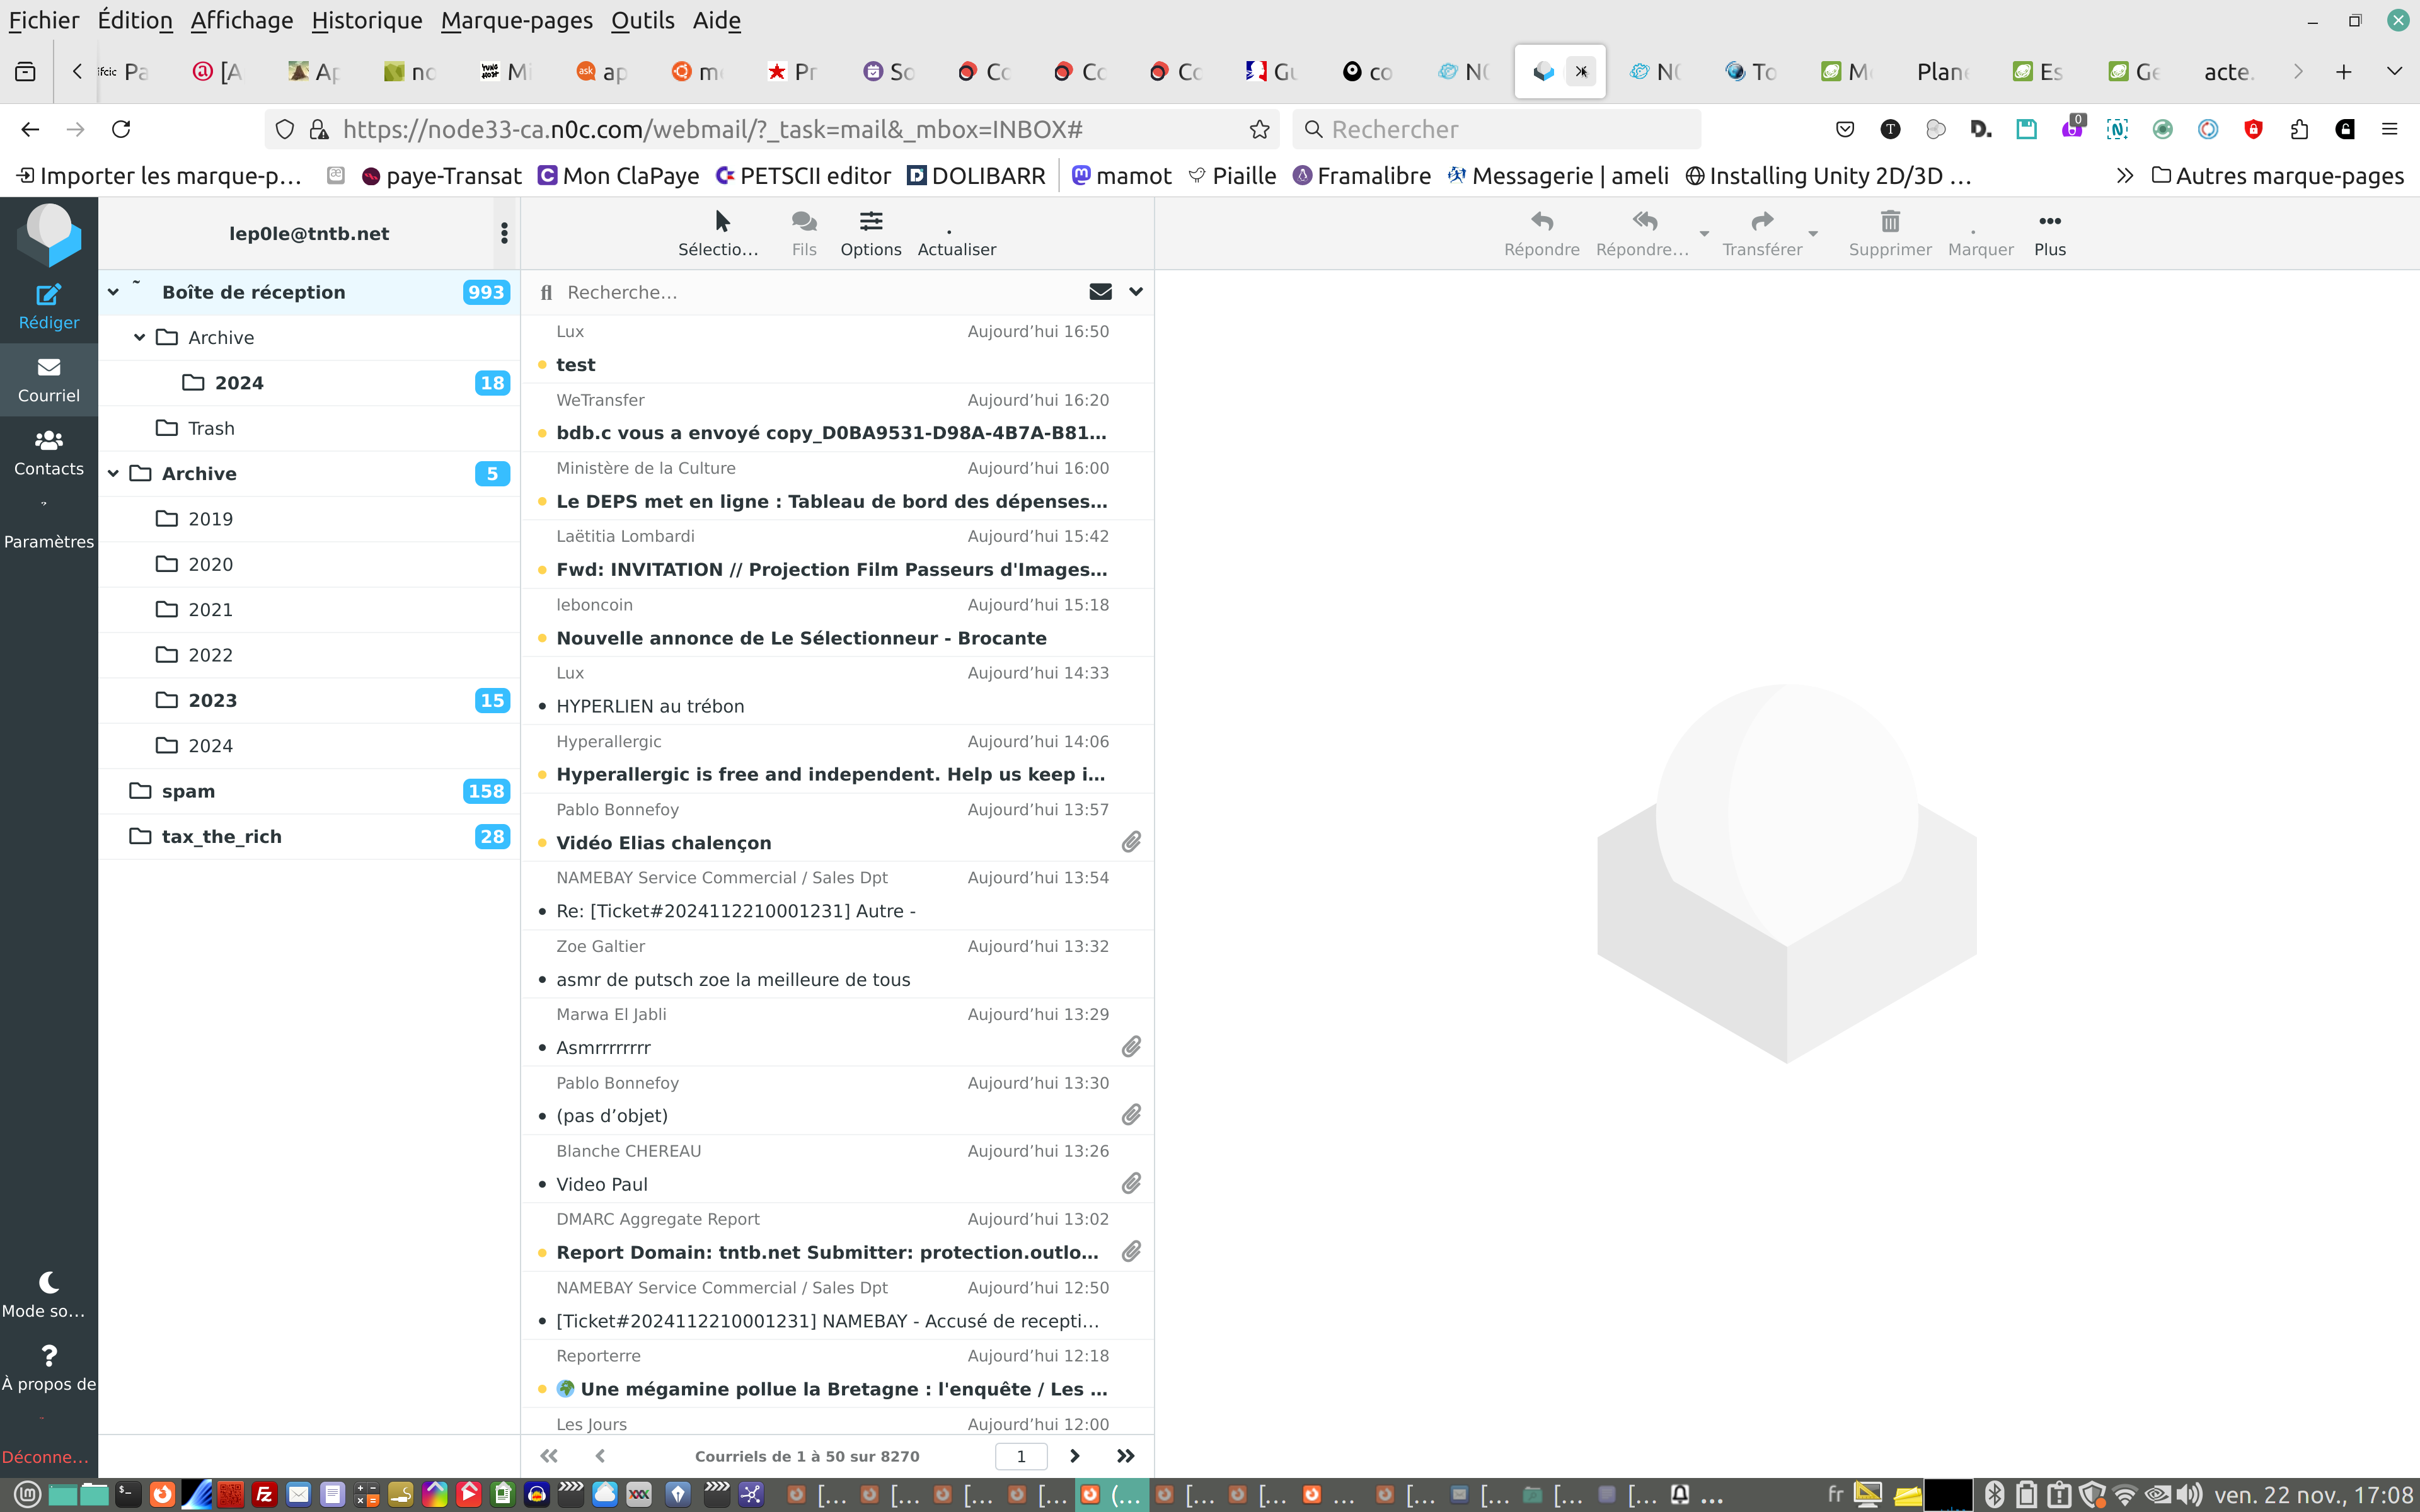Collapse the Boîte de réception folder

click(113, 292)
